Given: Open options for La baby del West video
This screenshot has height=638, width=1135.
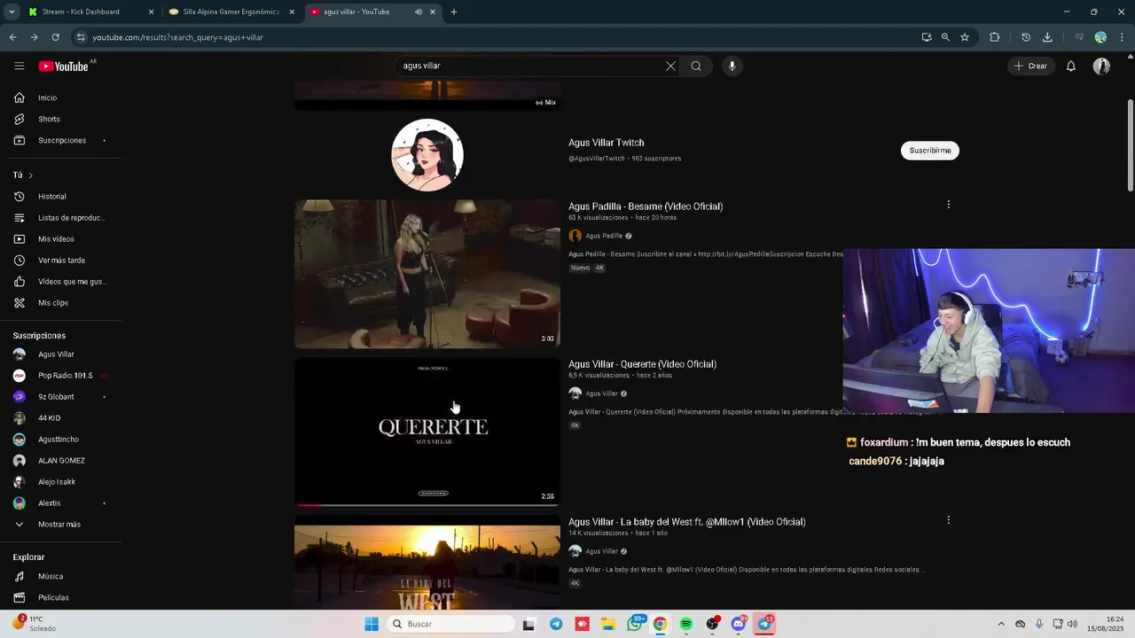Looking at the screenshot, I should (x=948, y=520).
